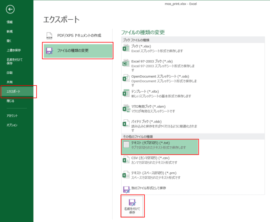Click the space-delimited .prn file icon

click(x=126, y=175)
